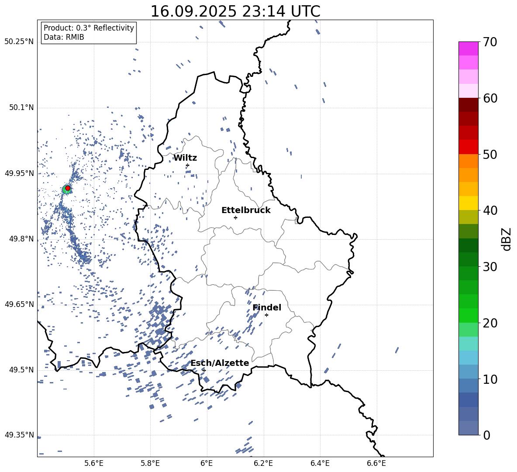Pick the dark maroon swatch below 60
Image resolution: width=517 pixels, height=472 pixels.
pos(469,105)
